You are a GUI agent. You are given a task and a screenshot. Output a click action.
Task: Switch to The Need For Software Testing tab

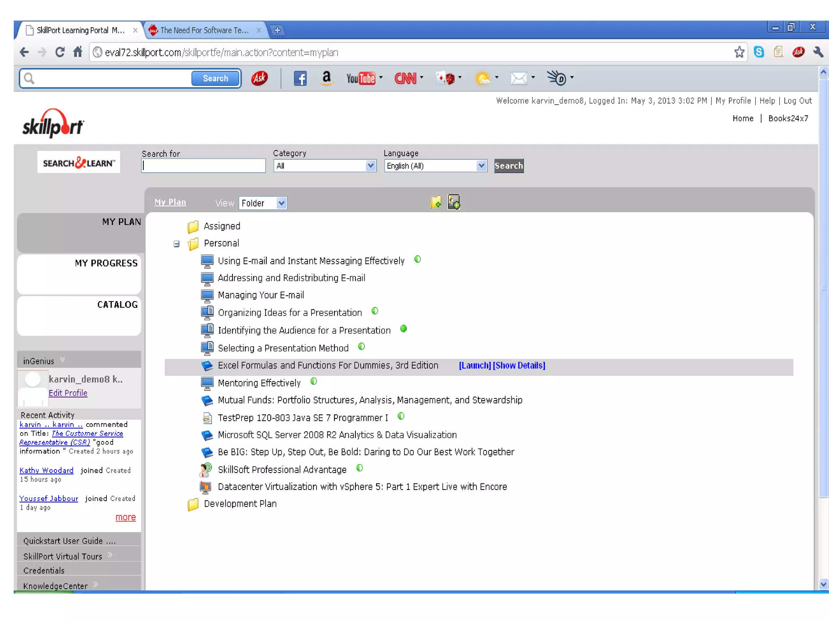(x=204, y=30)
